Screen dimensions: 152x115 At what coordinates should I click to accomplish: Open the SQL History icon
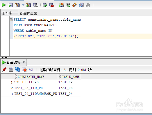tap(81, 5)
